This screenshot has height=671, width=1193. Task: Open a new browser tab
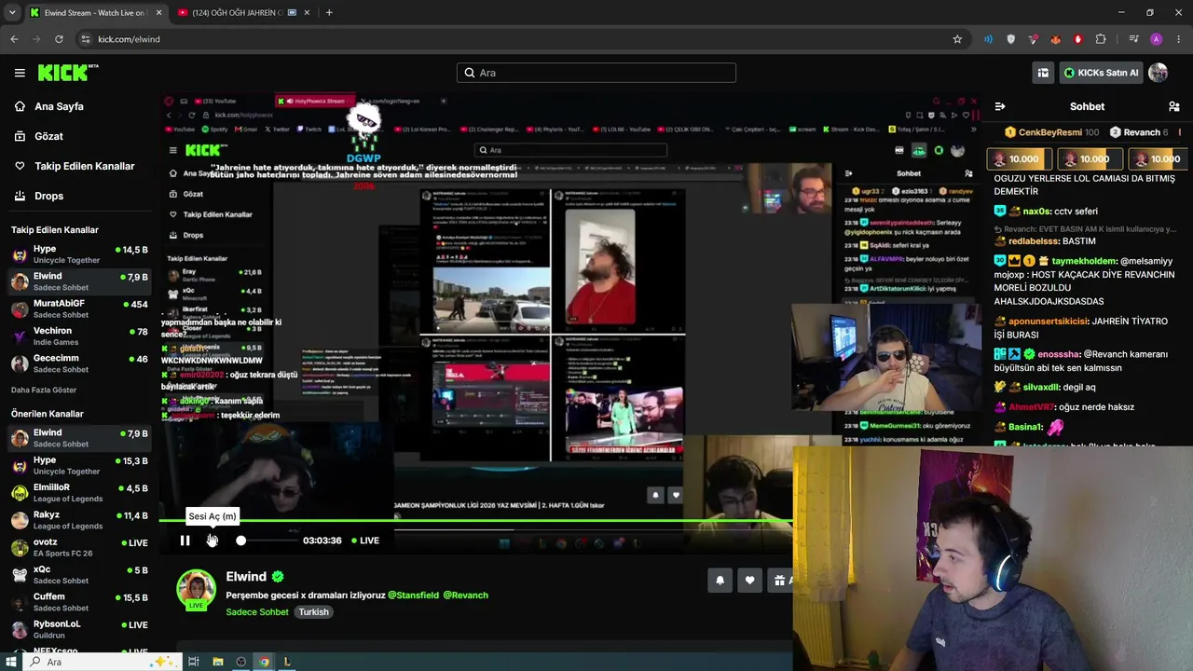coord(329,13)
